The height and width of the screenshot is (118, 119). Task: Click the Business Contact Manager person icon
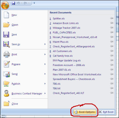[6, 93]
